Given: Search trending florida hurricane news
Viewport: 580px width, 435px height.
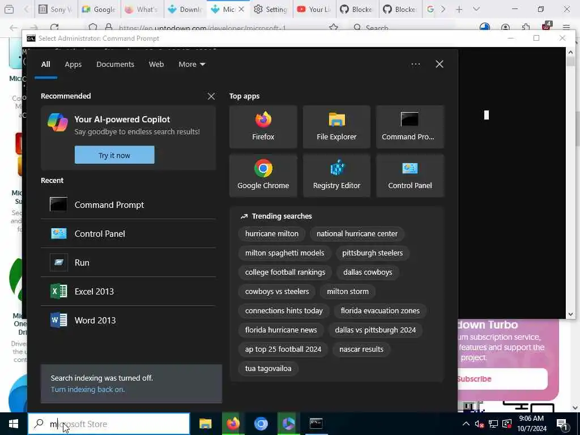Looking at the screenshot, I should pyautogui.click(x=281, y=330).
